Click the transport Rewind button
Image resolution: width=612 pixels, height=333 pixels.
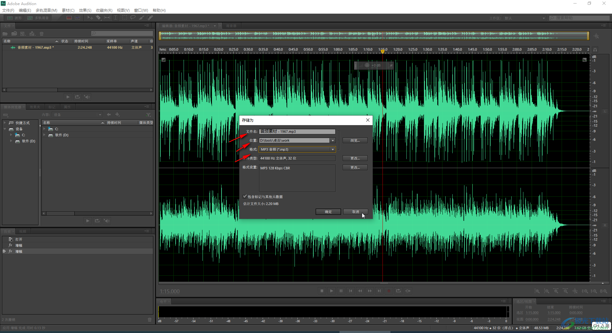[x=360, y=291]
